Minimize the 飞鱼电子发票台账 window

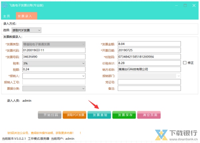point(176,5)
